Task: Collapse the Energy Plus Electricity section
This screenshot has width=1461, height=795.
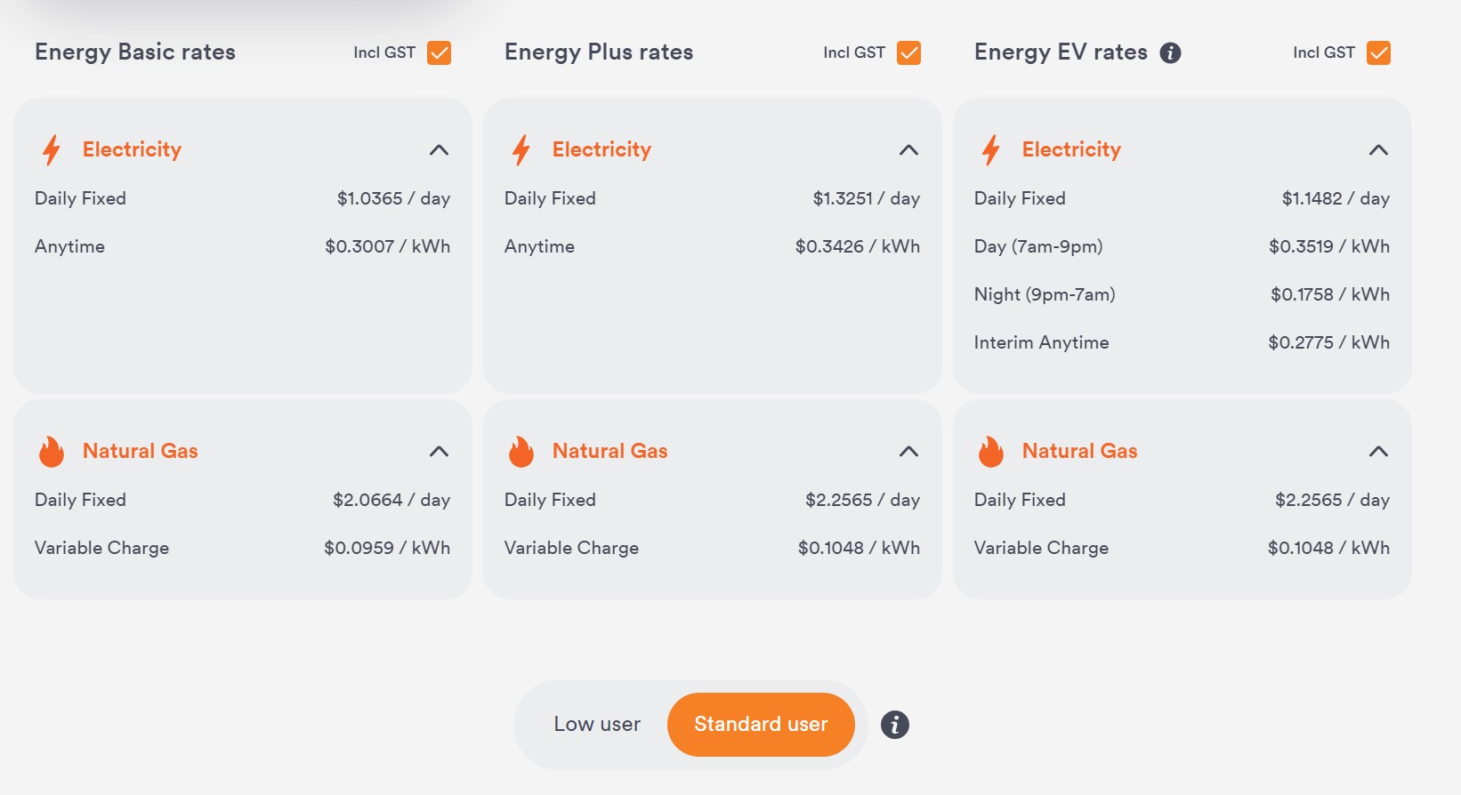Action: click(908, 149)
